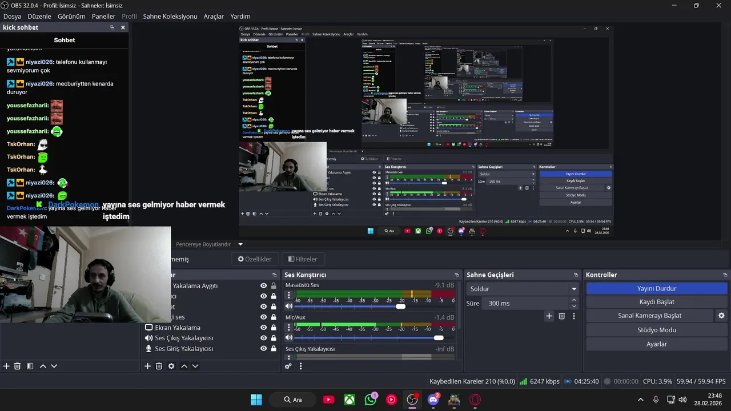This screenshot has width=731, height=411.
Task: Float the Sahne Geçişleri dock
Action: click(576, 275)
